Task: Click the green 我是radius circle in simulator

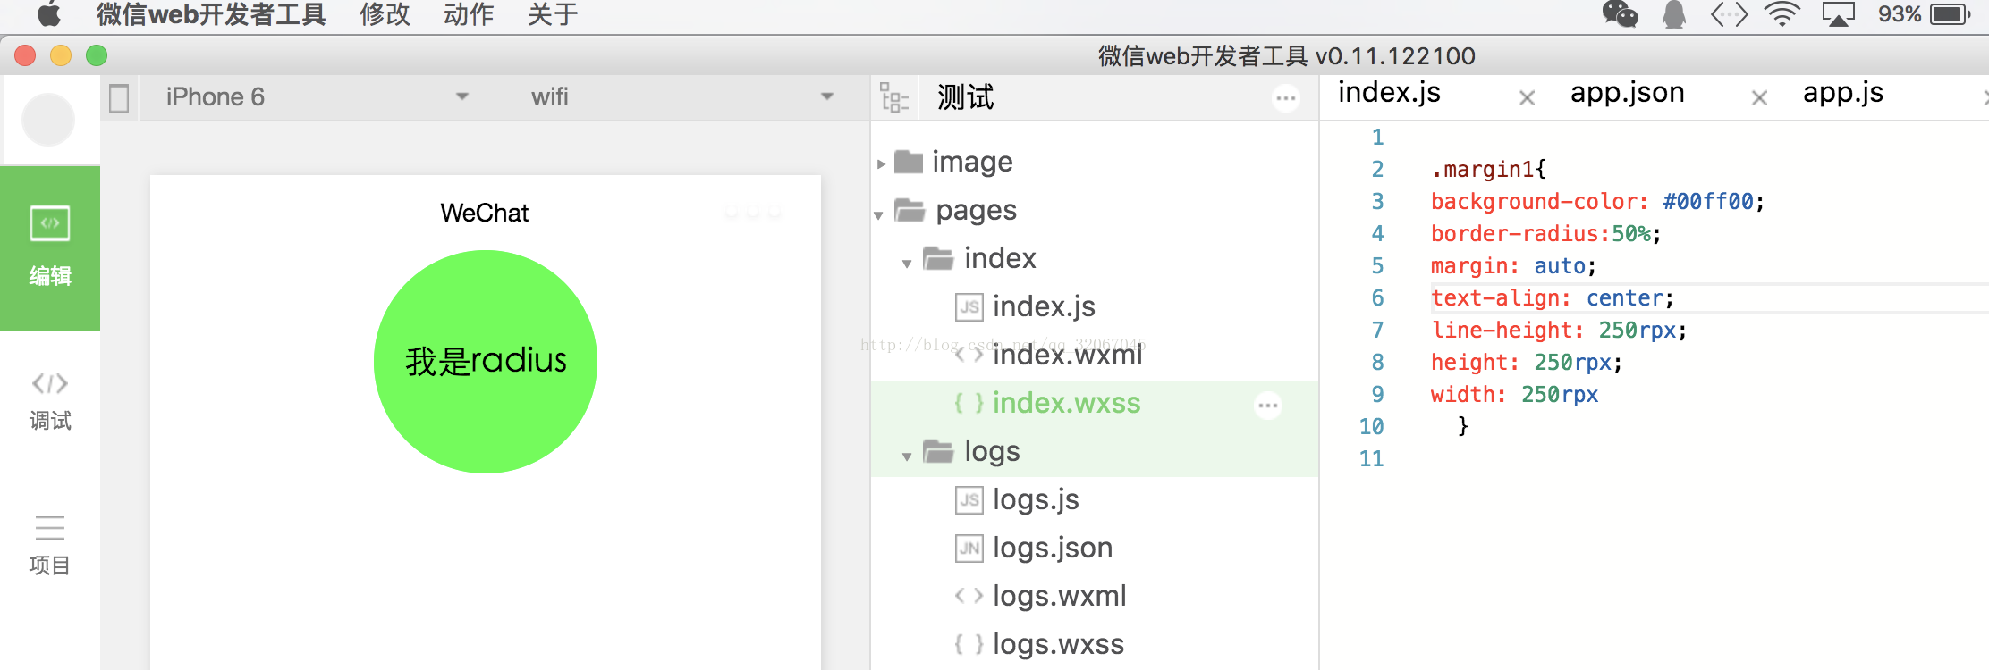Action: pyautogui.click(x=486, y=362)
